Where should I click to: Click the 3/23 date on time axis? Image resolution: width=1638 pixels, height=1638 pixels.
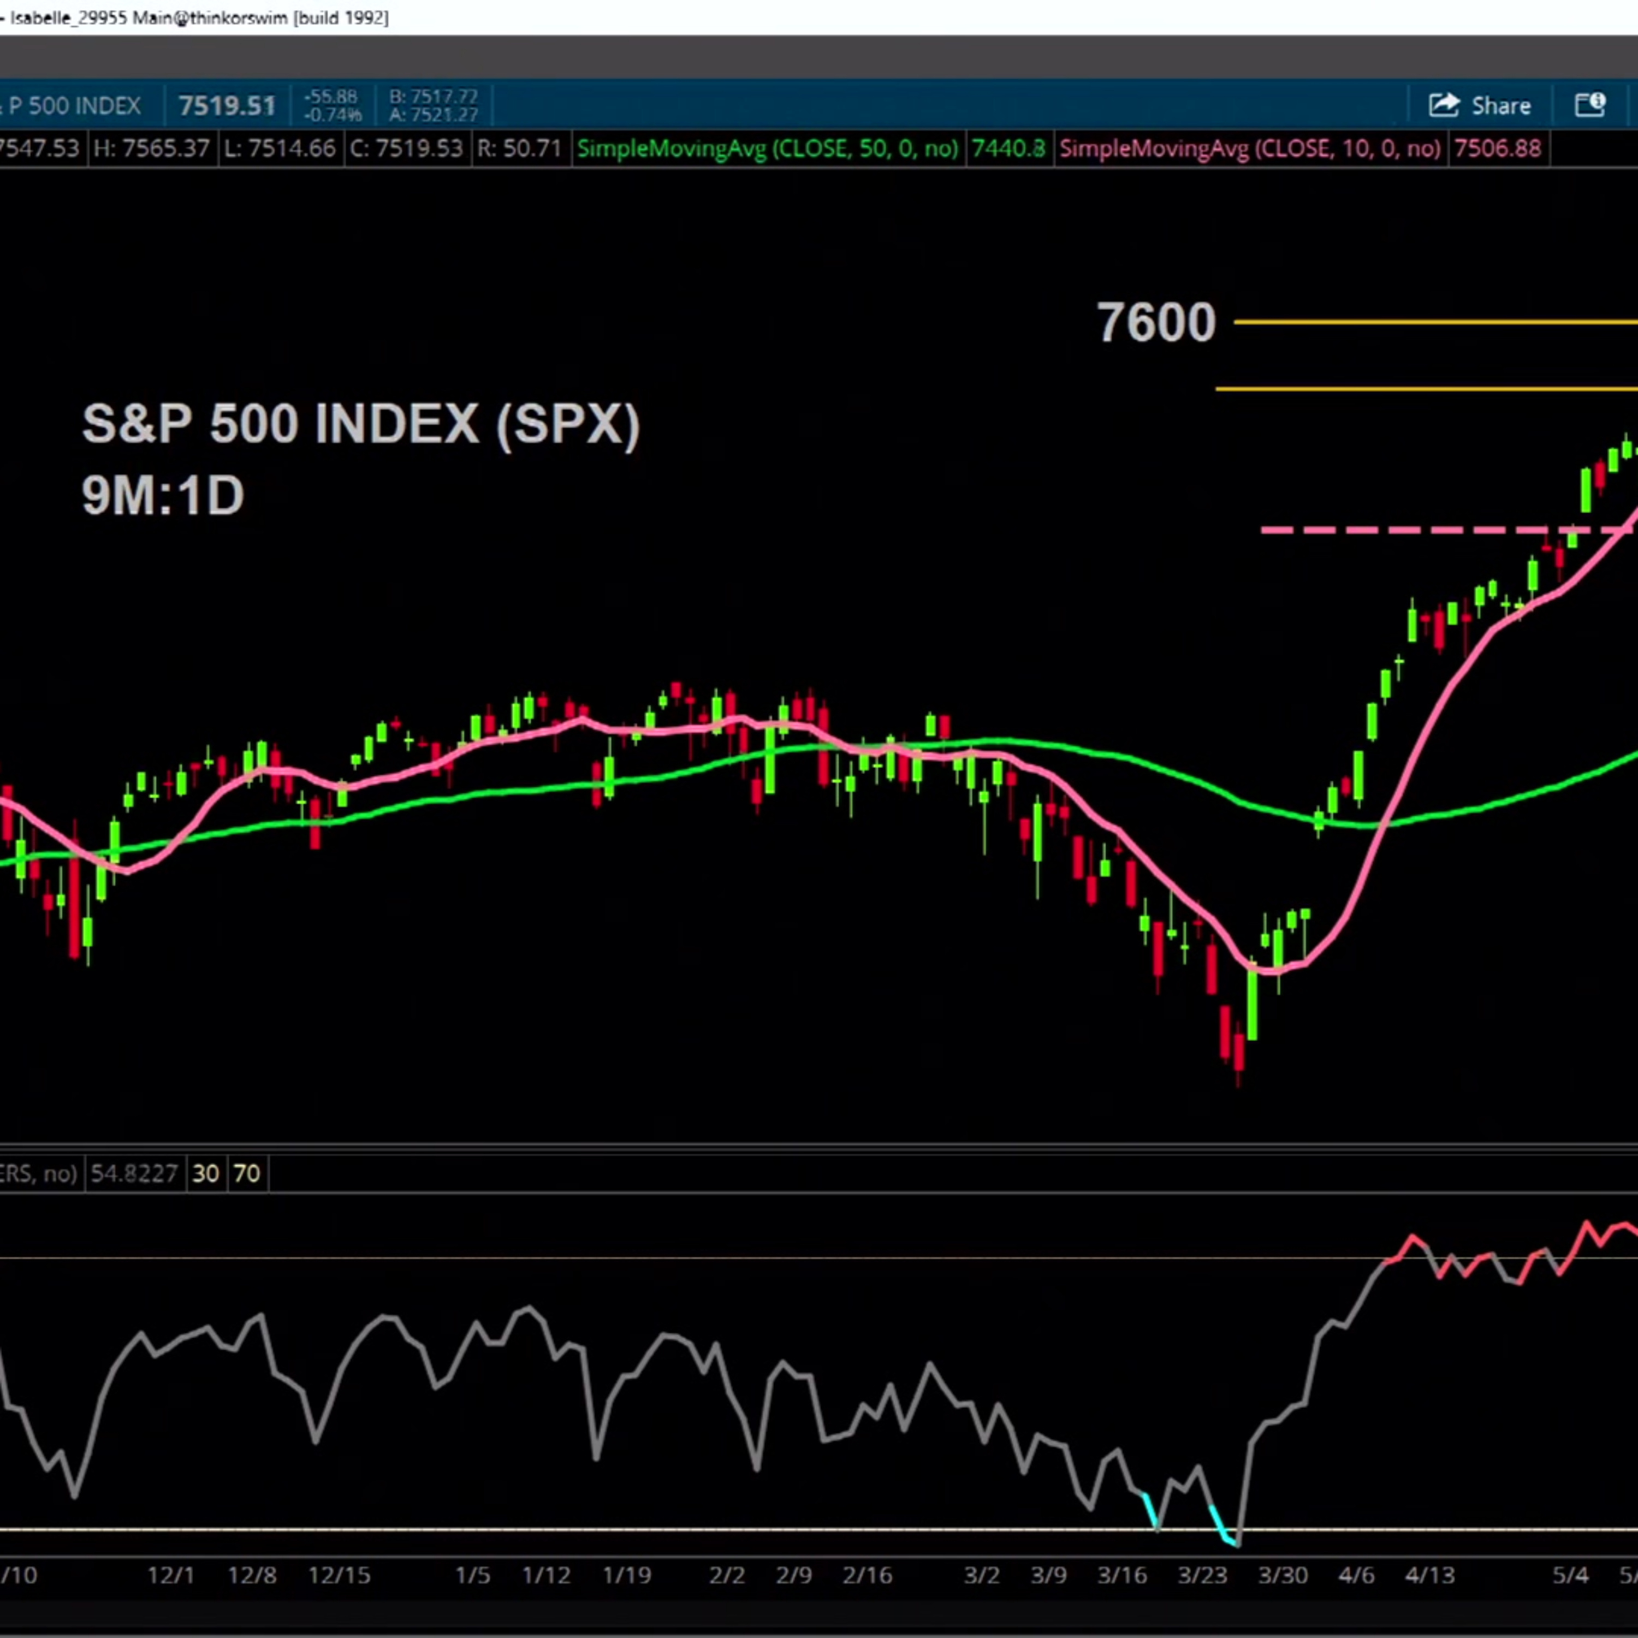pos(1202,1575)
